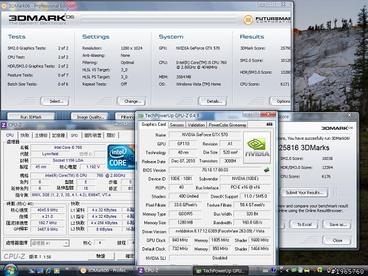Switch to CPU-Z taskbar button
Viewport: 368px width, 276px height.
point(163,271)
